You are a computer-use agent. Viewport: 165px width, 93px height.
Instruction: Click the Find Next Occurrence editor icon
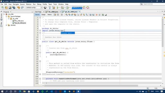pos(72,15)
